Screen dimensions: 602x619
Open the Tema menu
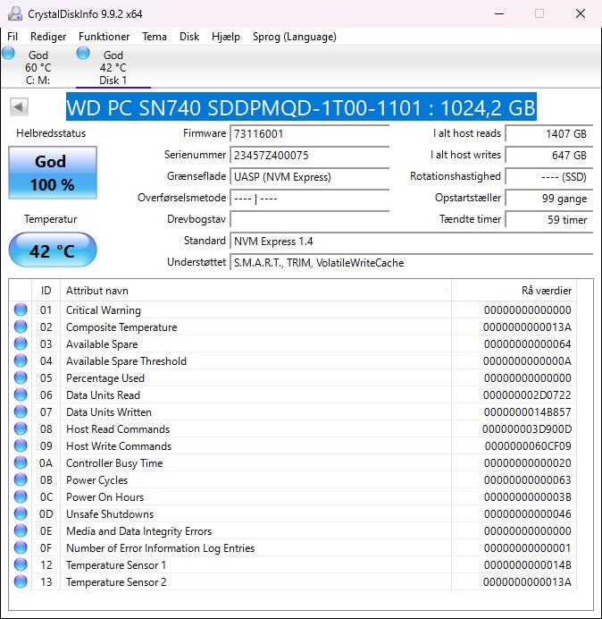pos(155,37)
